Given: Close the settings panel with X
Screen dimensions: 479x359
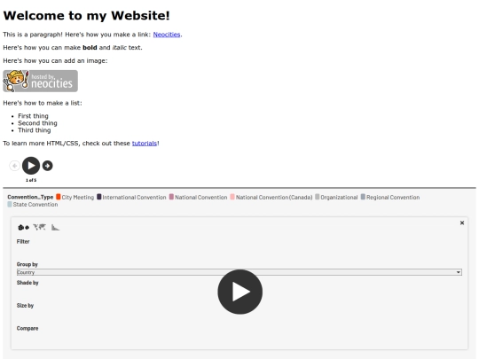Looking at the screenshot, I should point(462,222).
